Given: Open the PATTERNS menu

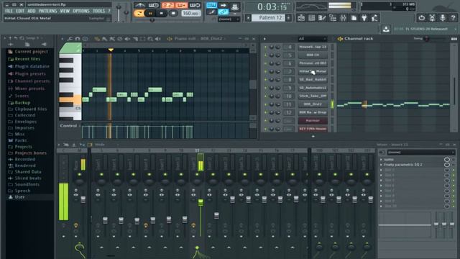Looking at the screenshot, I should (48, 12).
